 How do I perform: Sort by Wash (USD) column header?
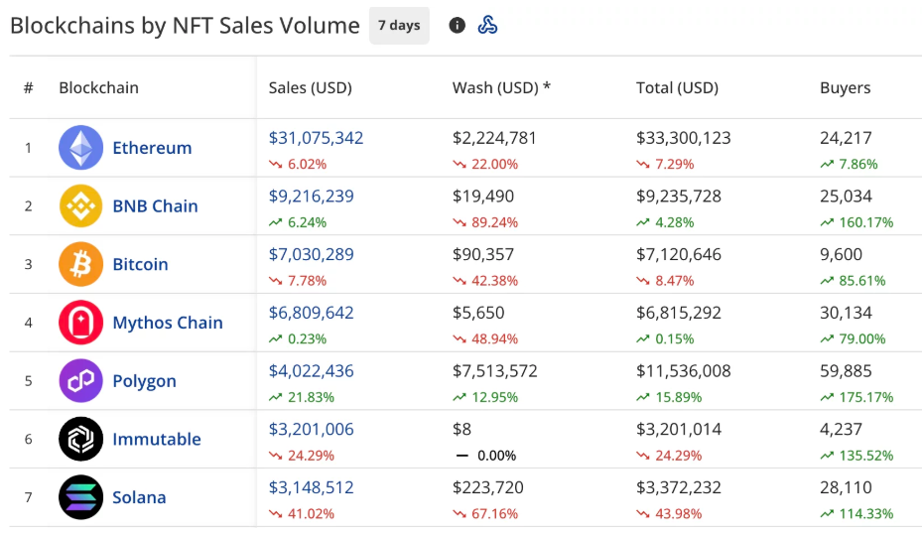(x=501, y=87)
